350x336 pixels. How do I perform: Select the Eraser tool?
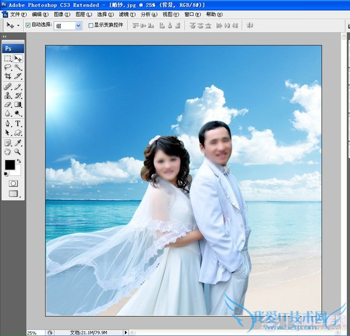(x=8, y=105)
